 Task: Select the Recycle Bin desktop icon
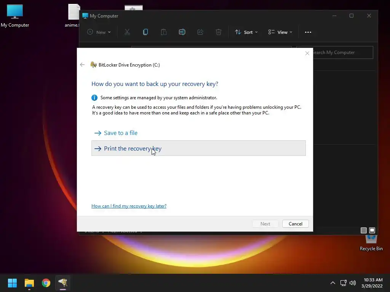(371, 242)
